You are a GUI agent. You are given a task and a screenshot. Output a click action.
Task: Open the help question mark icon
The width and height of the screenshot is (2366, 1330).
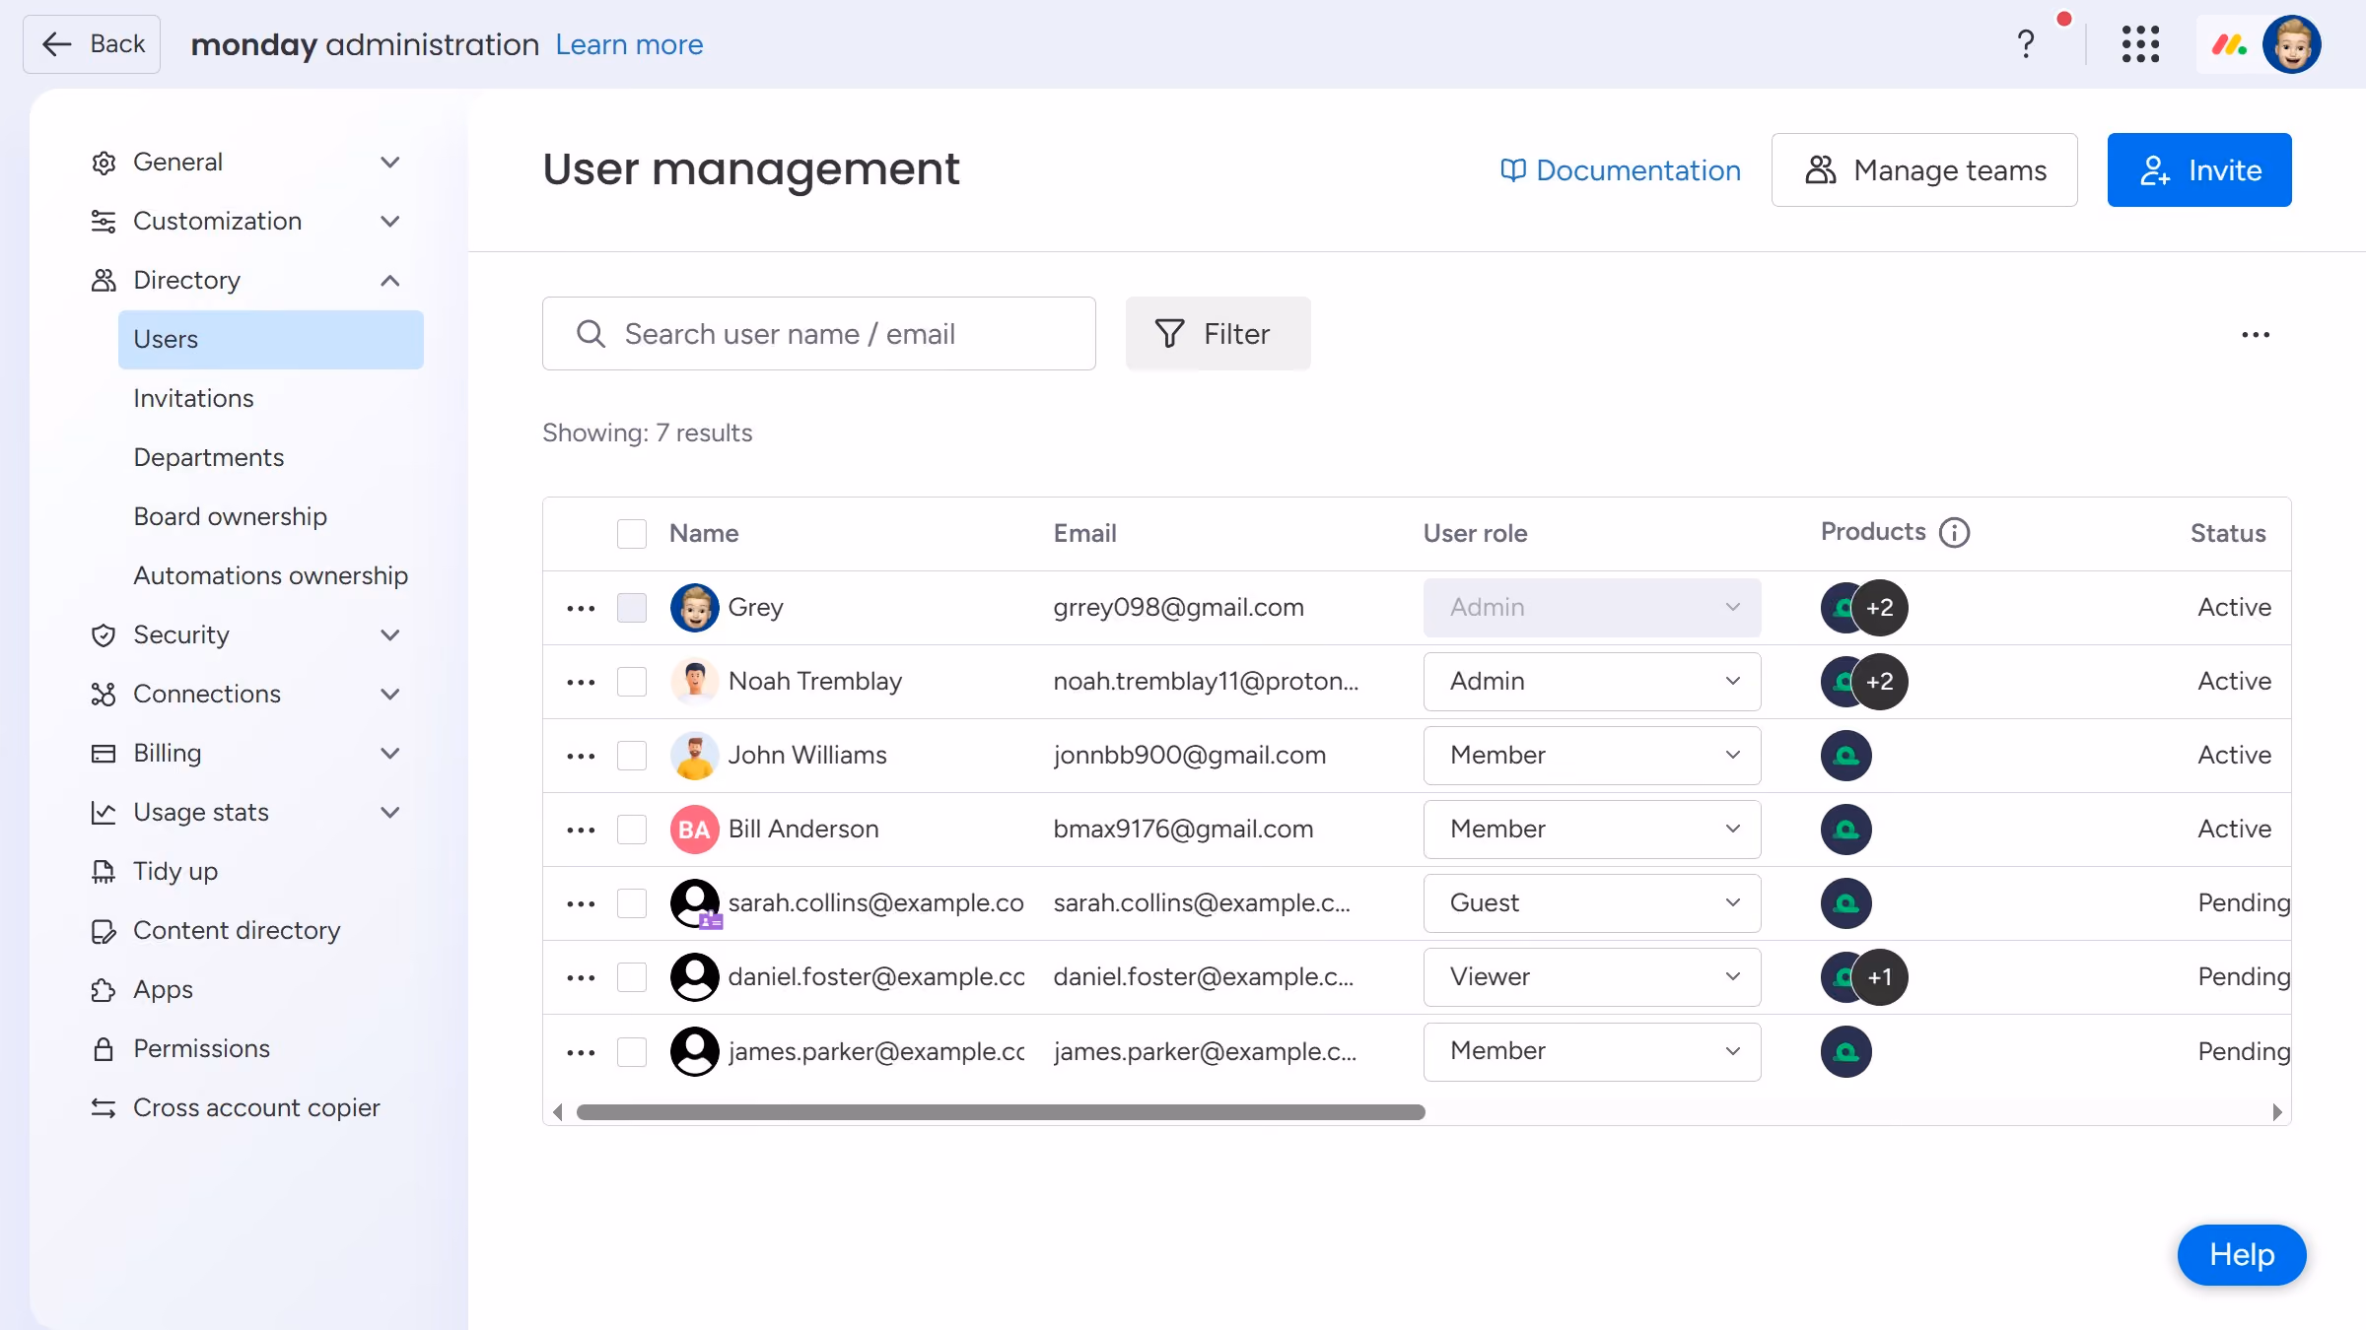2026,44
